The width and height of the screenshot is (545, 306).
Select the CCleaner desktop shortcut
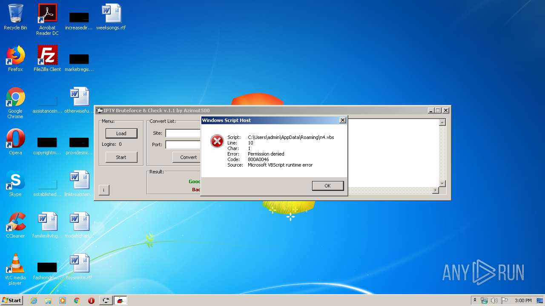(15, 225)
